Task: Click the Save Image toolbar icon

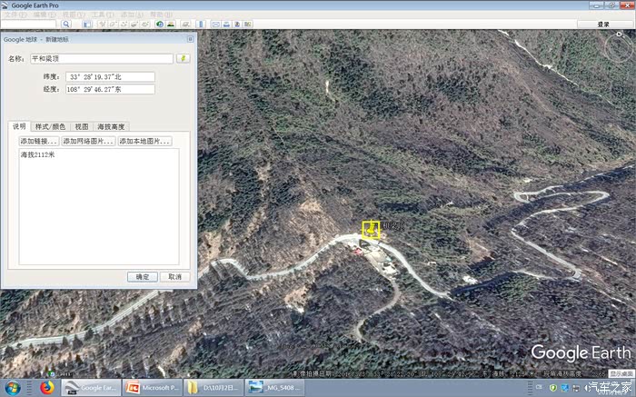Action: click(237, 24)
